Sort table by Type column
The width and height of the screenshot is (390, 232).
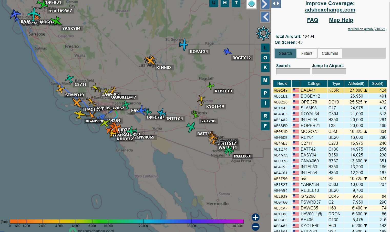tap(336, 83)
